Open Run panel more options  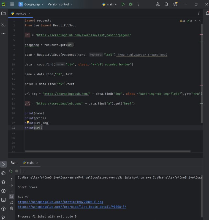tap(24, 171)
